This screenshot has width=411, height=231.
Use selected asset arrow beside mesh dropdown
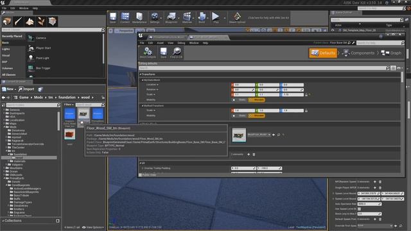(x=274, y=135)
